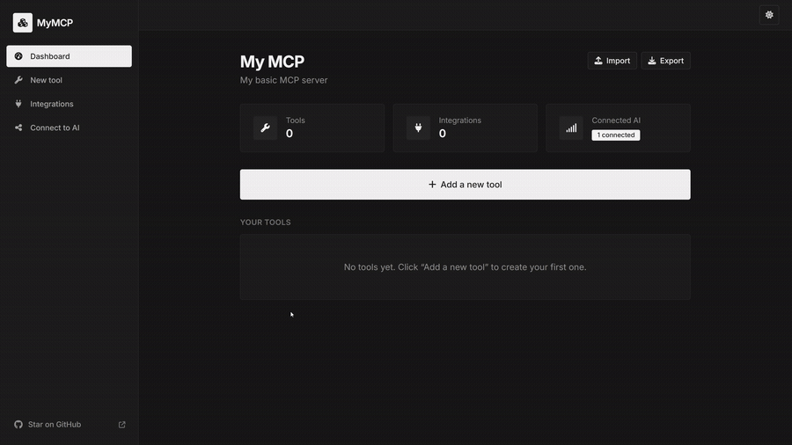Click the Export button
This screenshot has width=792, height=445.
tap(666, 61)
